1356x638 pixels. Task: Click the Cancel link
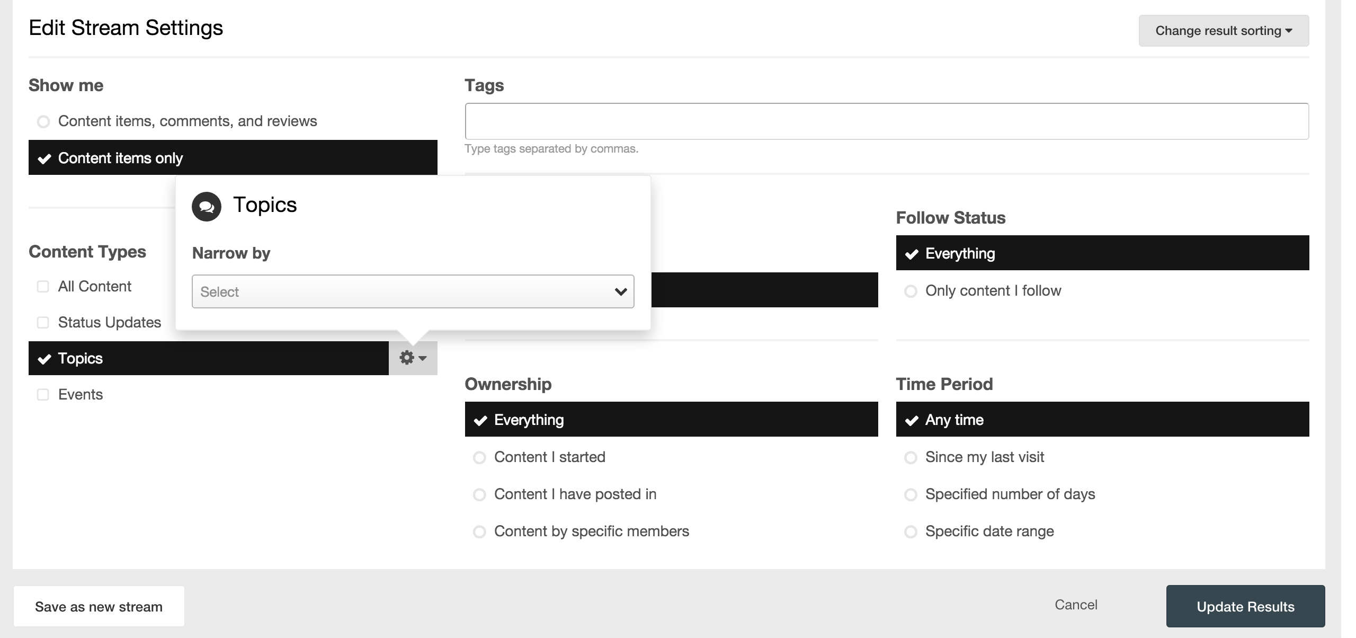(x=1076, y=605)
